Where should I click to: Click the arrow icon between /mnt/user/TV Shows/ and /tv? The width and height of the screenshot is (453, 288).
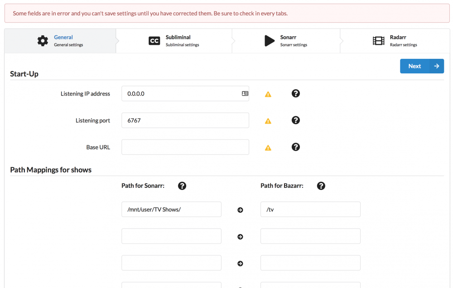pos(240,210)
